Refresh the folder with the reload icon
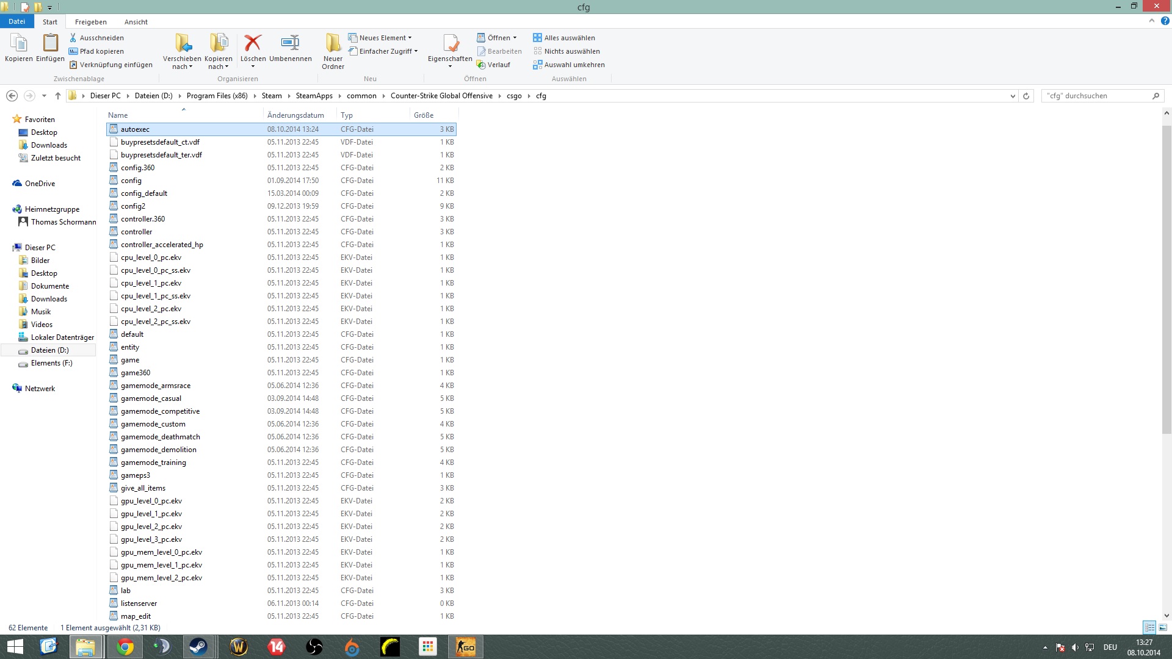 (x=1026, y=96)
